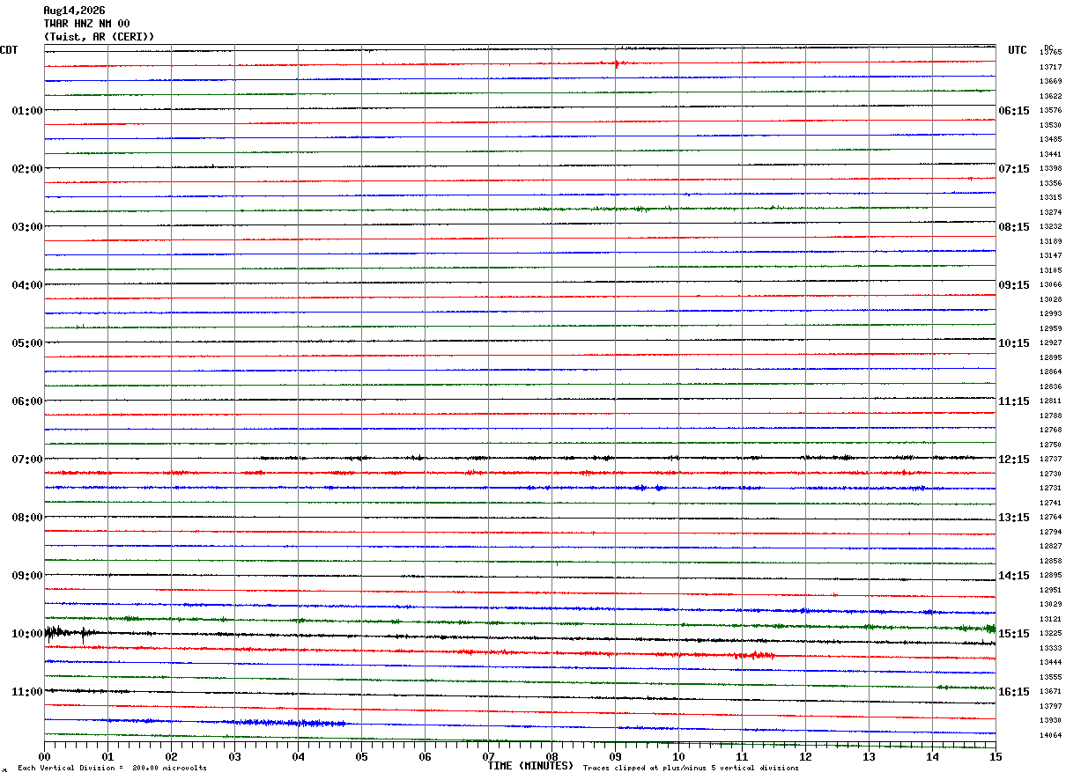Screen dimensions: 1066x780
Task: Click the DC offset value 13717
Action: point(1050,67)
